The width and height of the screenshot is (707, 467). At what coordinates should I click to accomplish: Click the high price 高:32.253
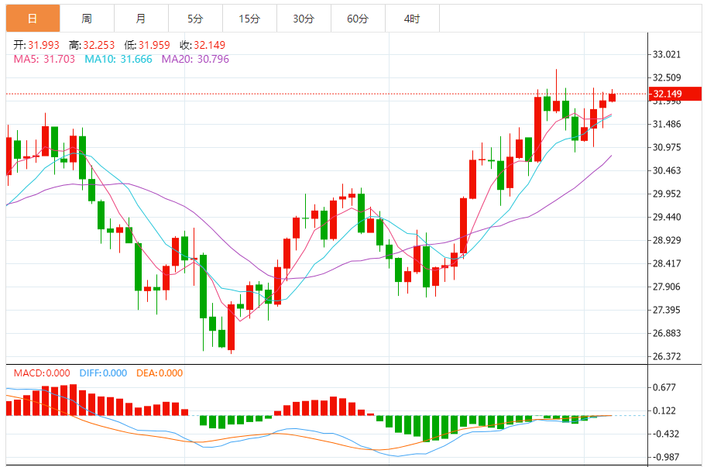point(92,45)
